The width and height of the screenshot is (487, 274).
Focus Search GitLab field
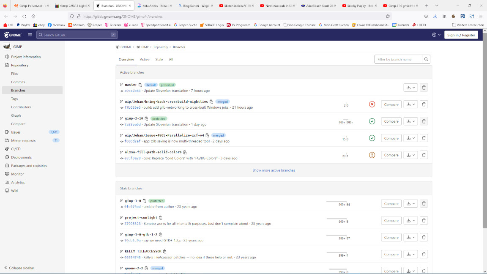pyautogui.click(x=77, y=35)
